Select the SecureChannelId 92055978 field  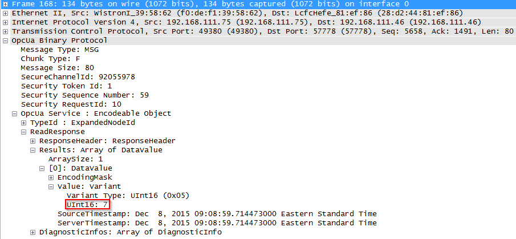pyautogui.click(x=78, y=77)
